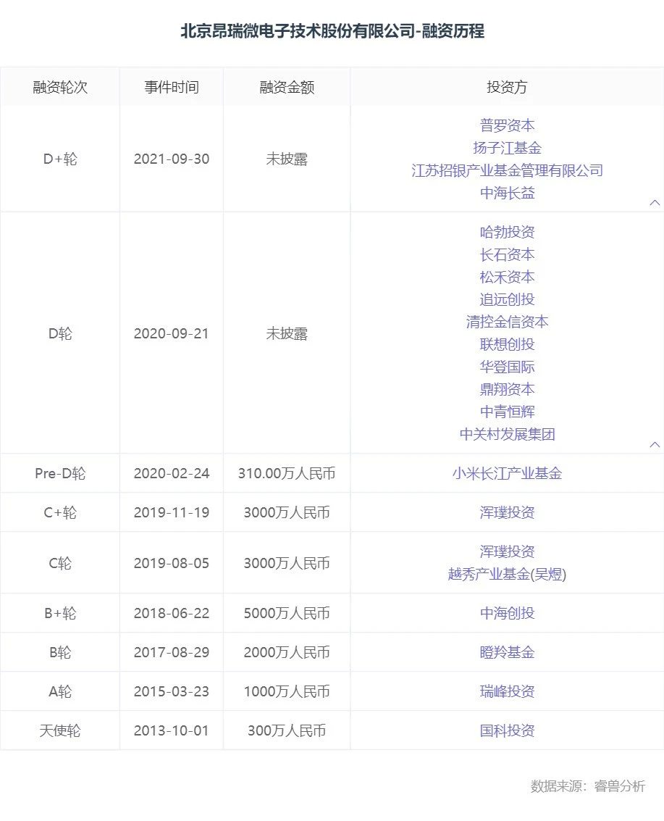Screen dimensions: 664x821
Task: Collapse the D轮 investor list chevron
Action: tap(655, 444)
